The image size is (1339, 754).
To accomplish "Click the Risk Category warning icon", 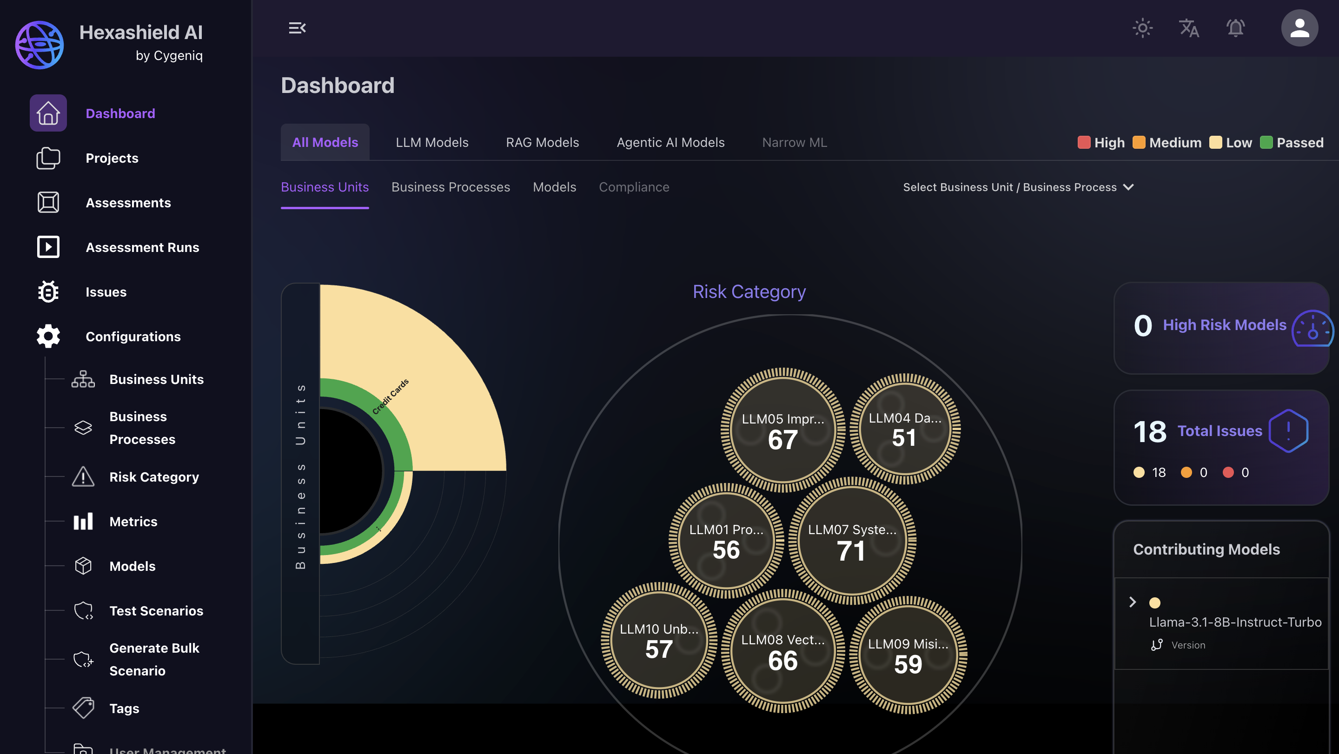I will click(x=83, y=477).
